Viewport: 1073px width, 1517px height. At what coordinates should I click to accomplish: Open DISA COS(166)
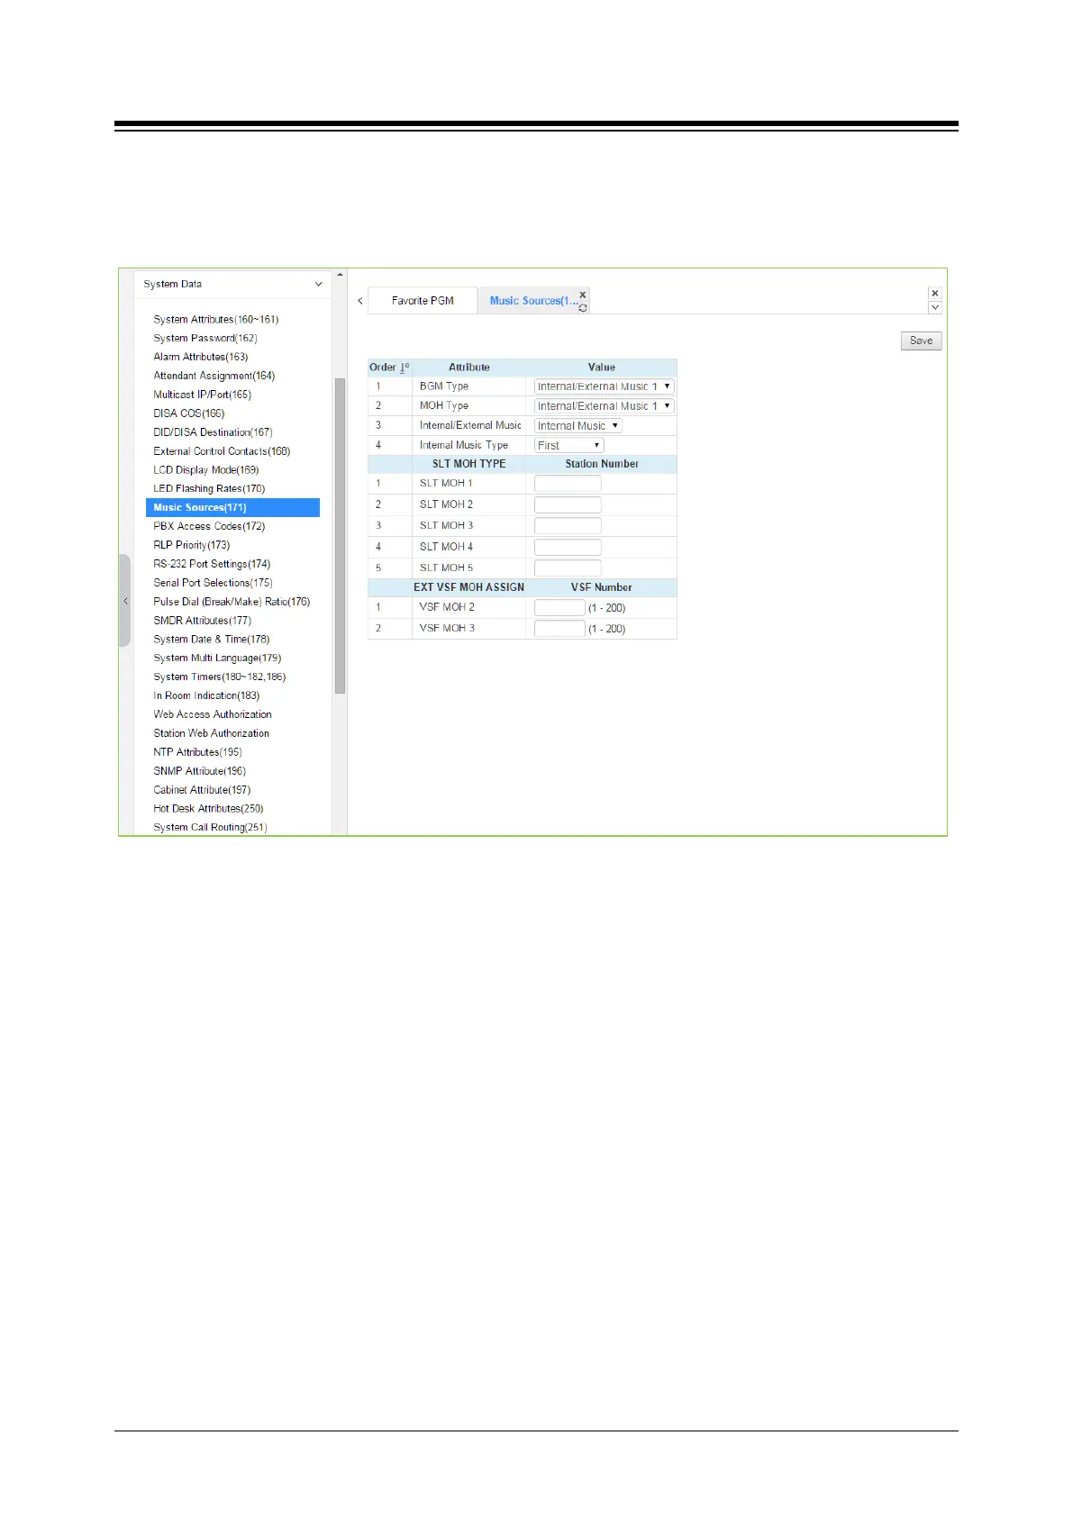[189, 413]
